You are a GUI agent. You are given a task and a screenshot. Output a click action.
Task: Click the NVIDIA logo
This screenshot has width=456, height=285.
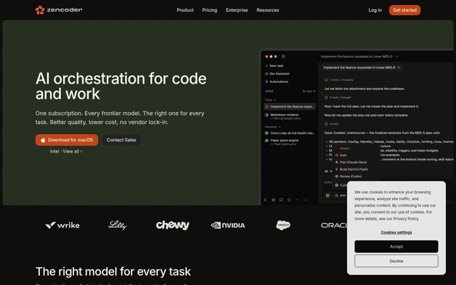[228, 225]
